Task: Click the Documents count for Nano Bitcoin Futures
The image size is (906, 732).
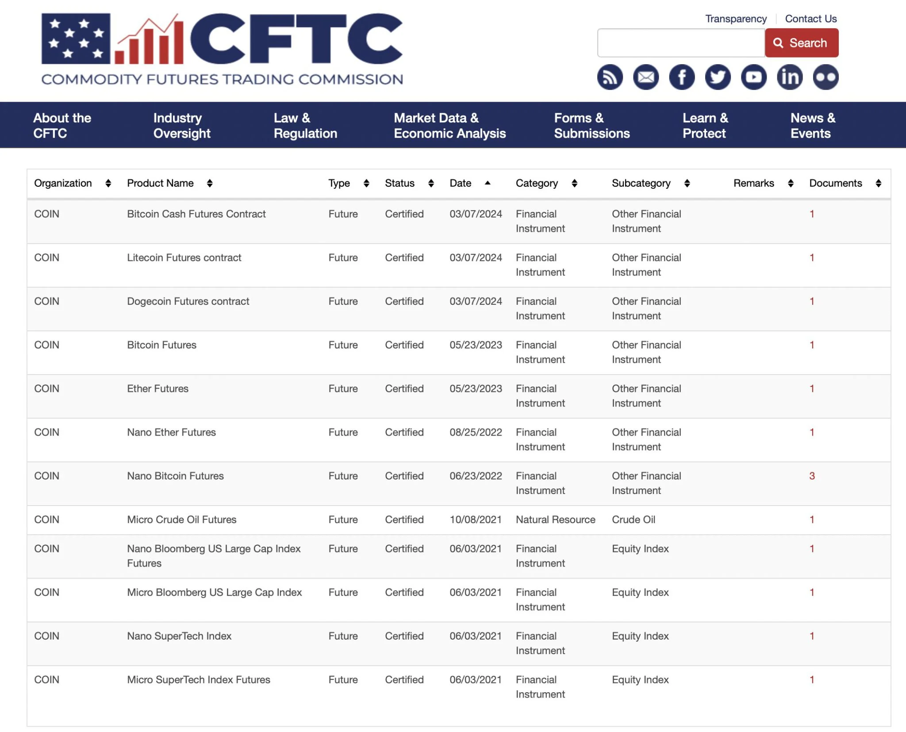Action: coord(812,475)
